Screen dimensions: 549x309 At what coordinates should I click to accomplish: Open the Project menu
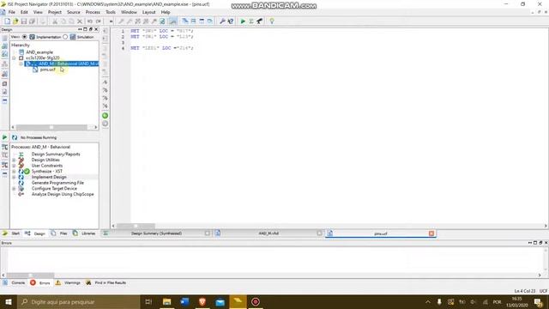click(55, 12)
